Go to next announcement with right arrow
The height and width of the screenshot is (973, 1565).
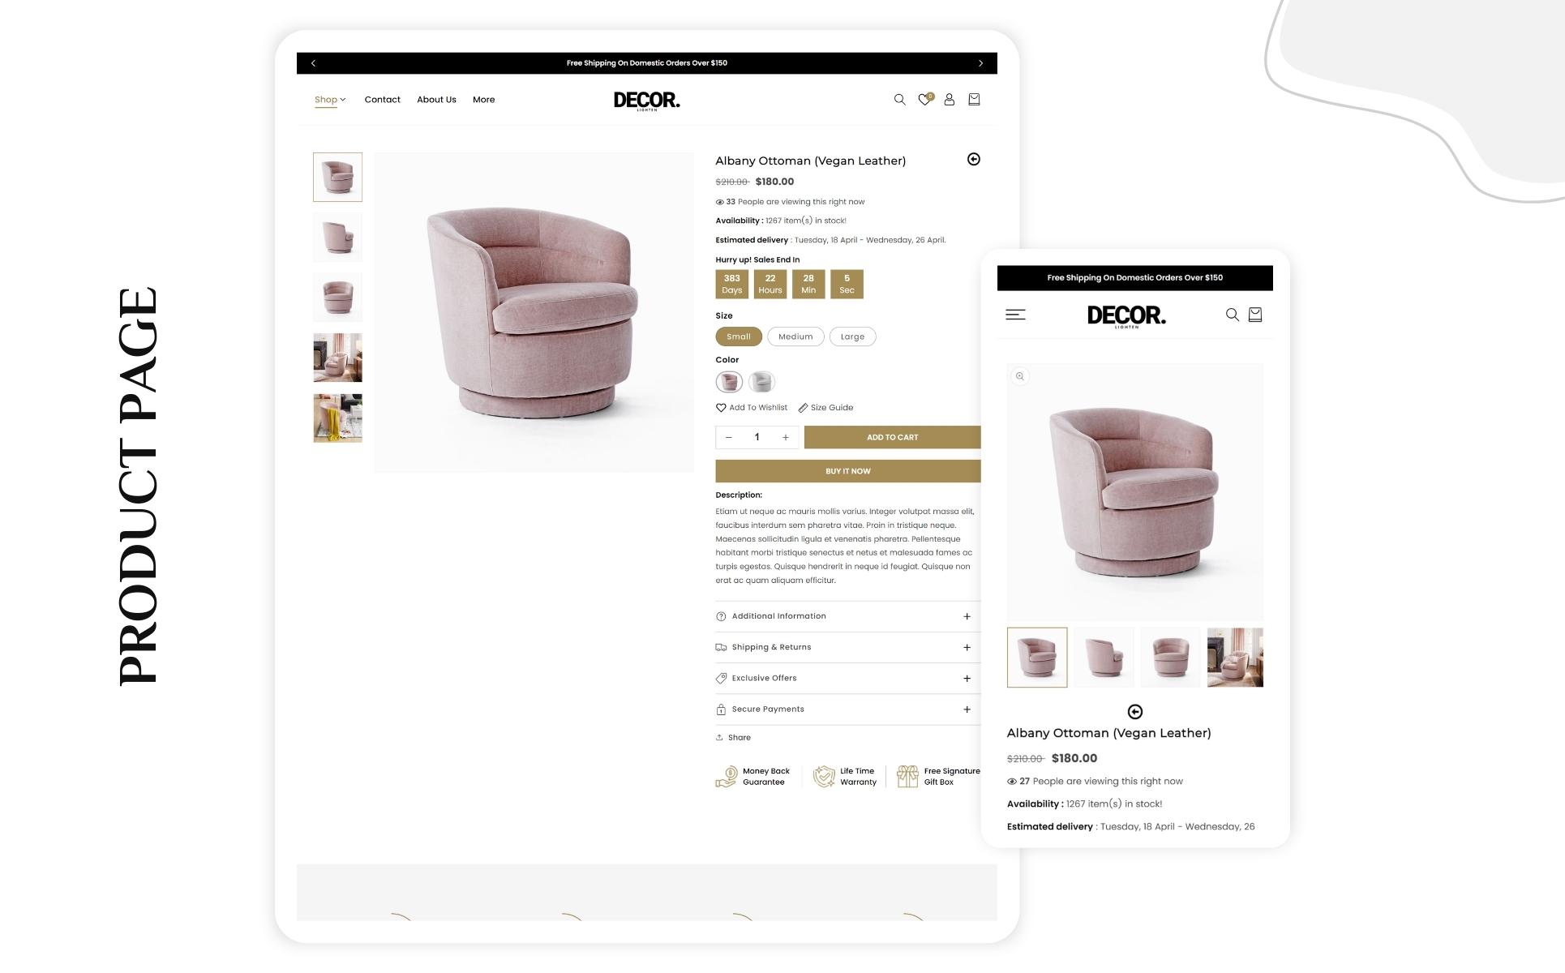coord(980,63)
